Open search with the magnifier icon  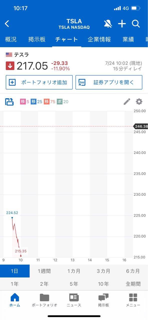point(136,24)
